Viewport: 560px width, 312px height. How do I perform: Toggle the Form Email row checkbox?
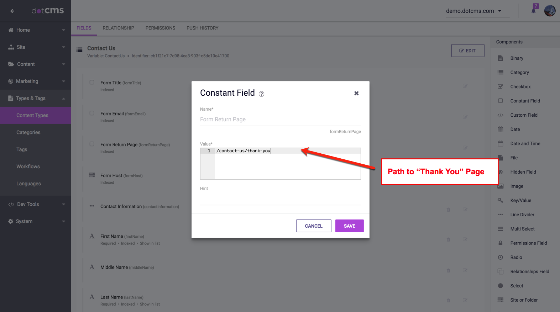click(x=92, y=113)
